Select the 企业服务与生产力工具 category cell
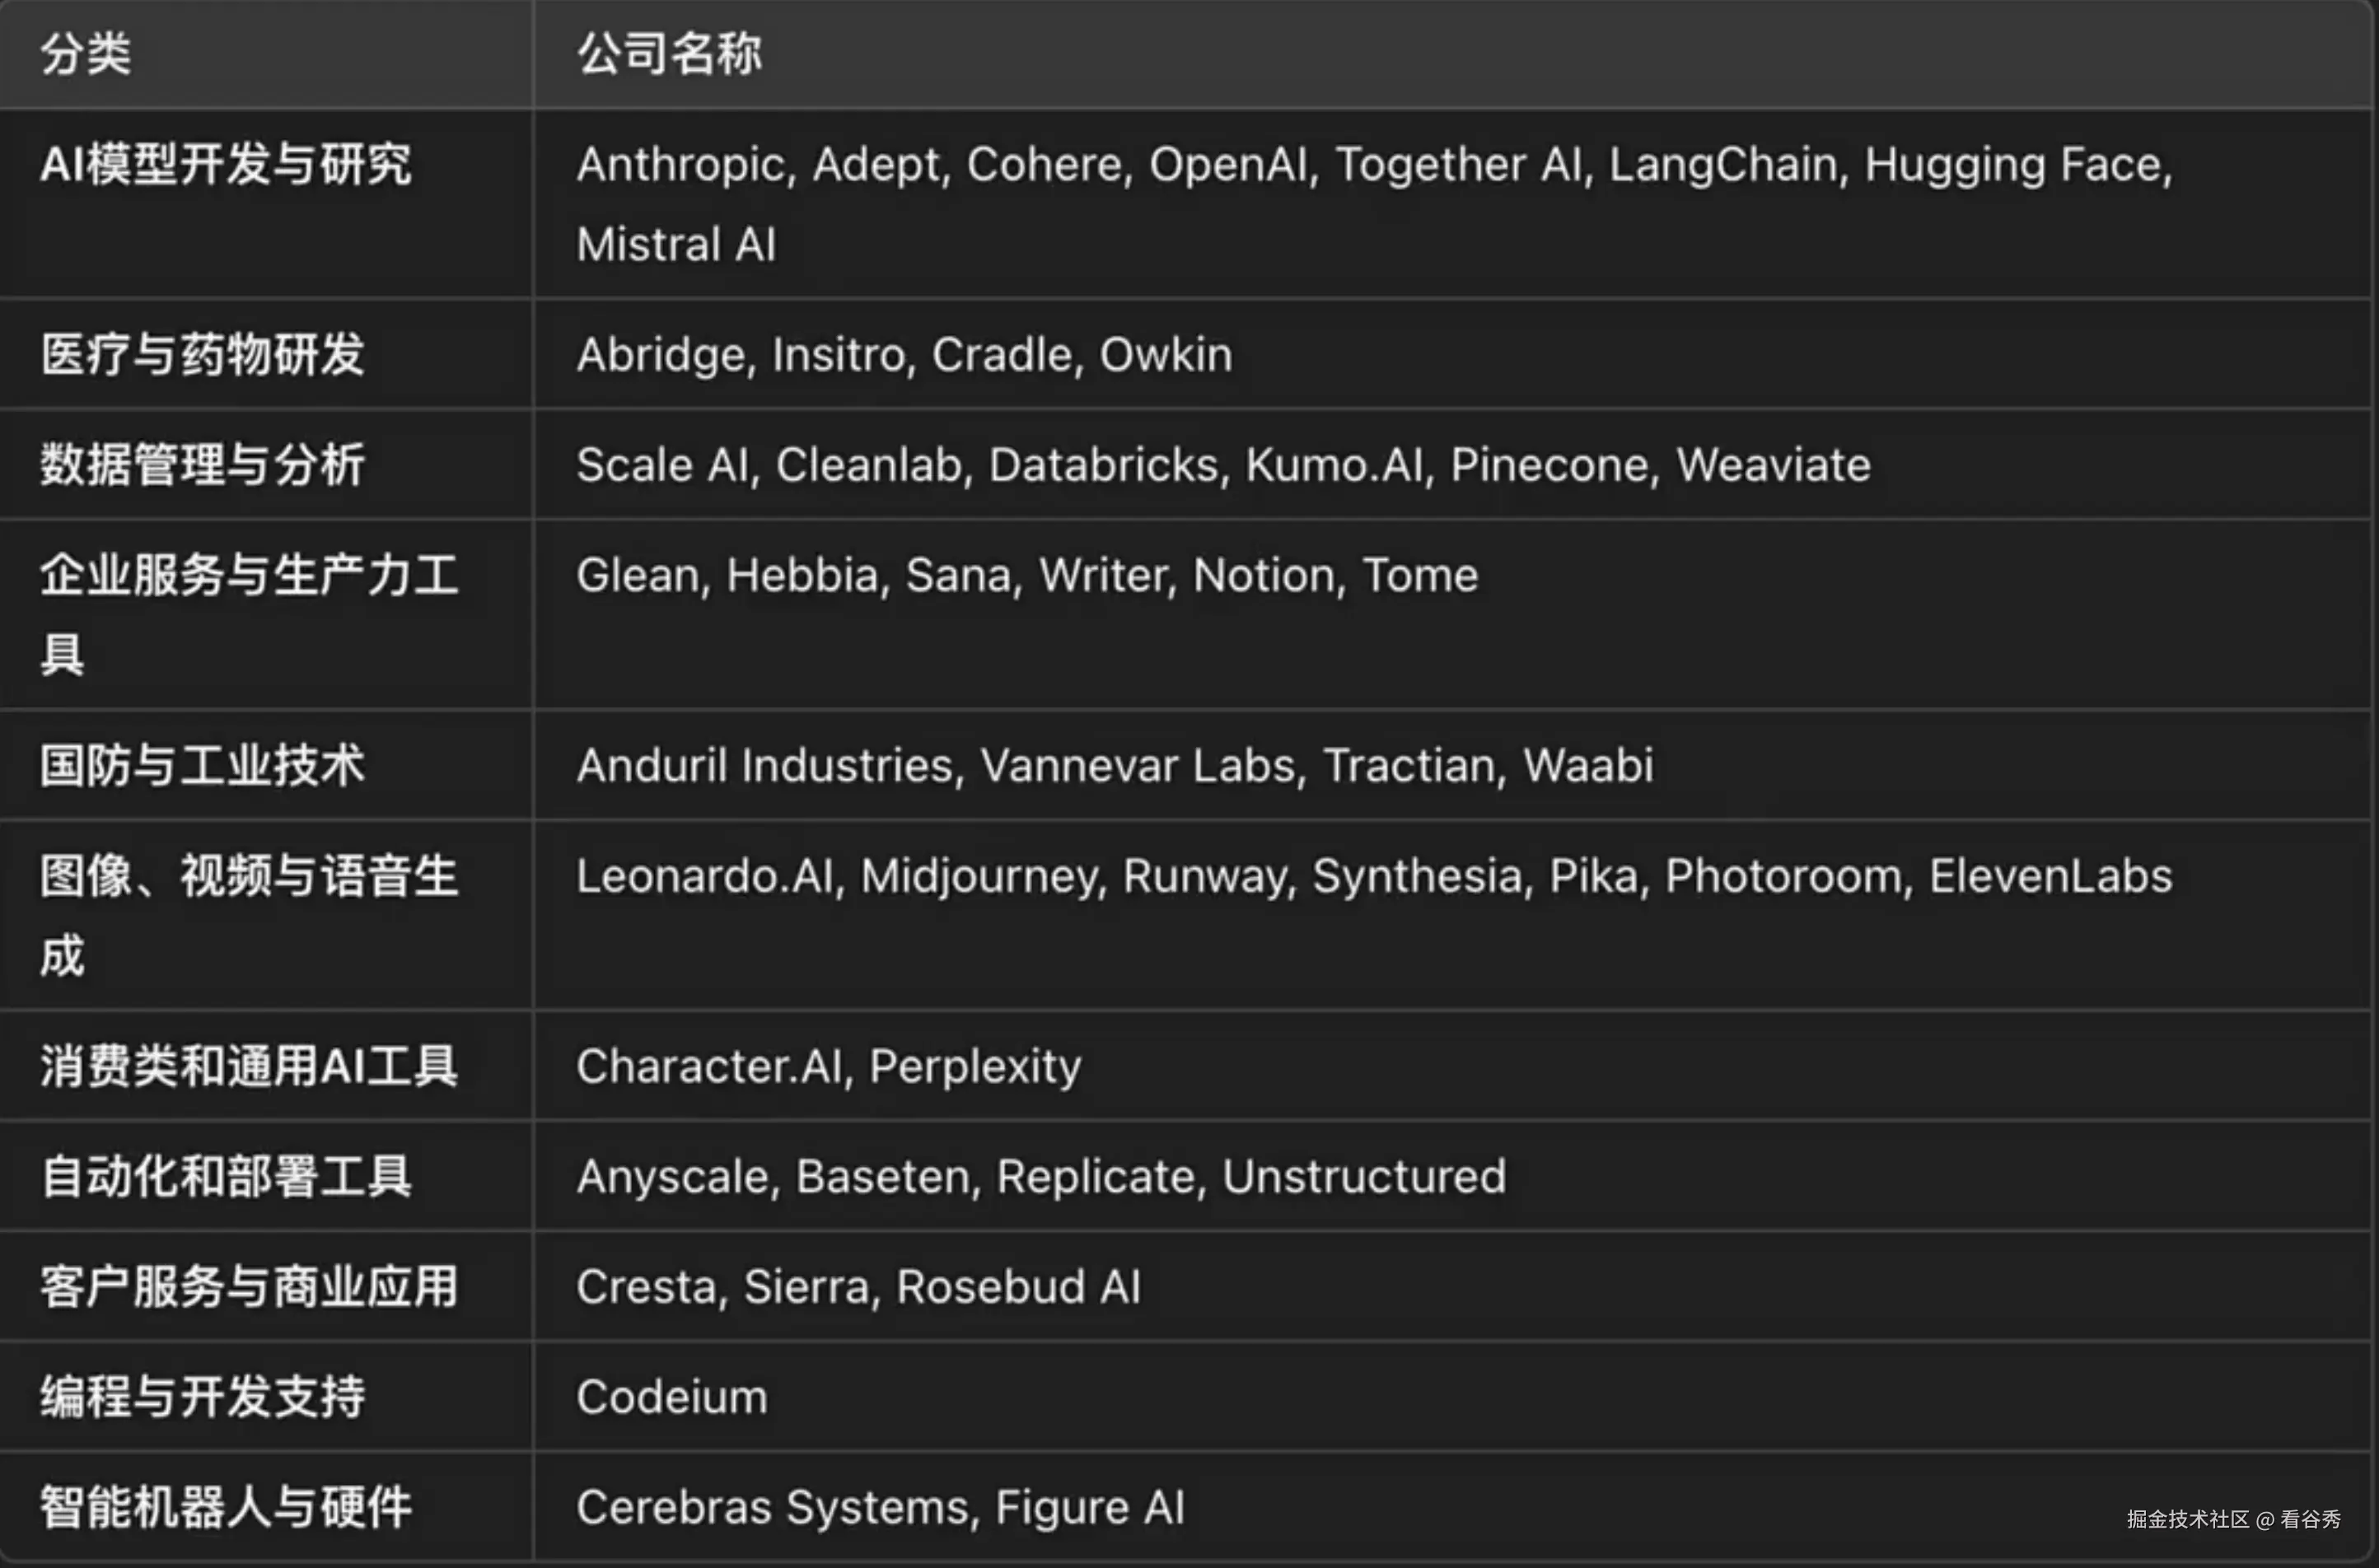This screenshot has width=2379, height=1568. [266, 615]
